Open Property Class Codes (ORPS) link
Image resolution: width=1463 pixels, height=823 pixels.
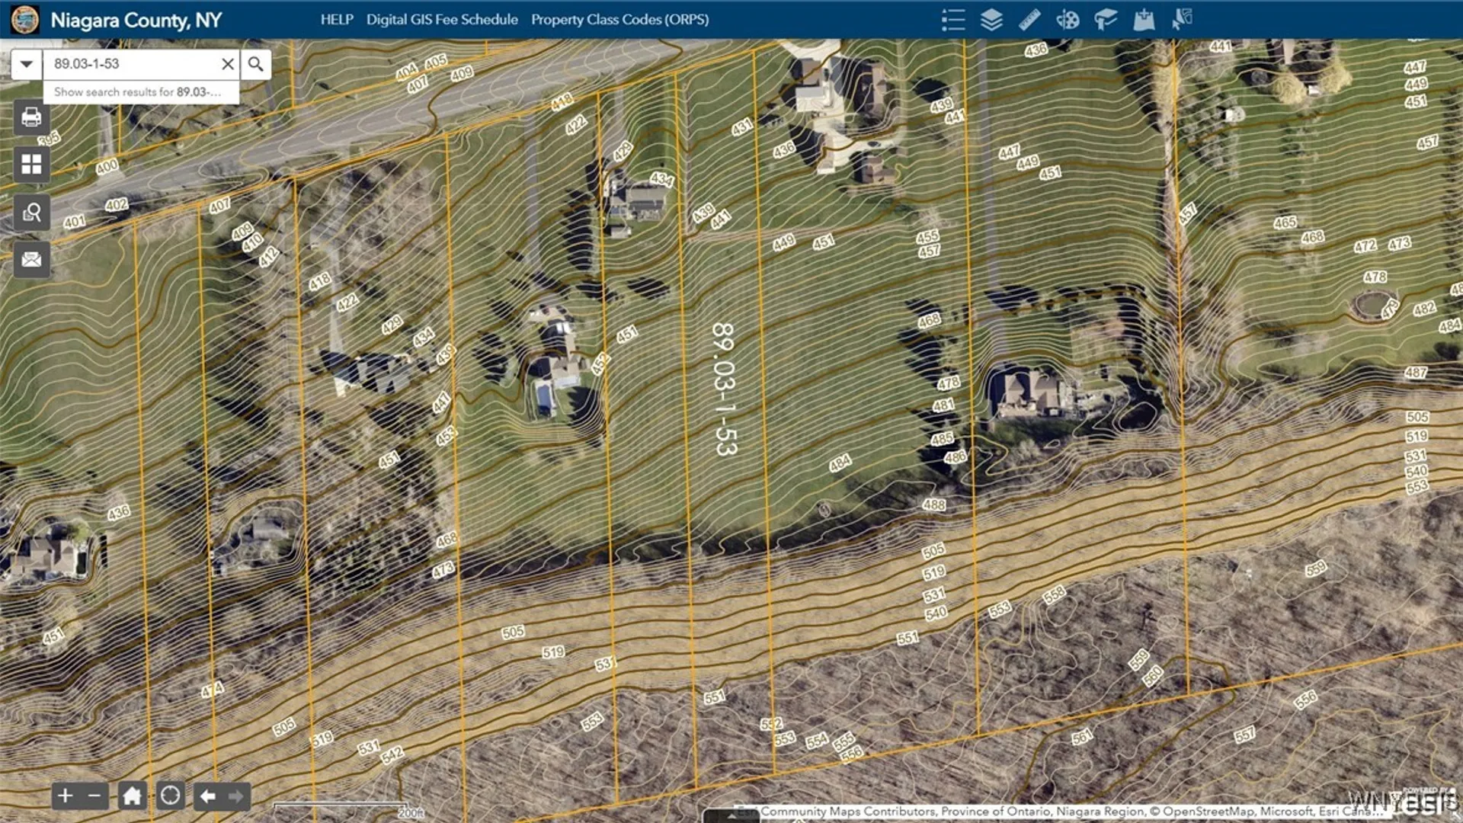coord(619,20)
